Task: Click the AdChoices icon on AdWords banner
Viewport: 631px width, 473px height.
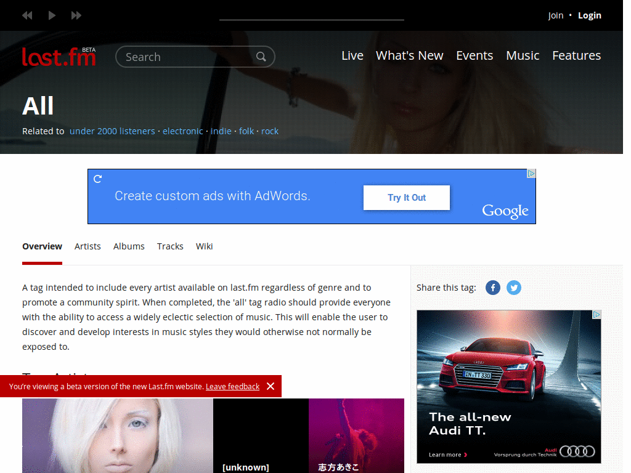Action: tap(531, 173)
